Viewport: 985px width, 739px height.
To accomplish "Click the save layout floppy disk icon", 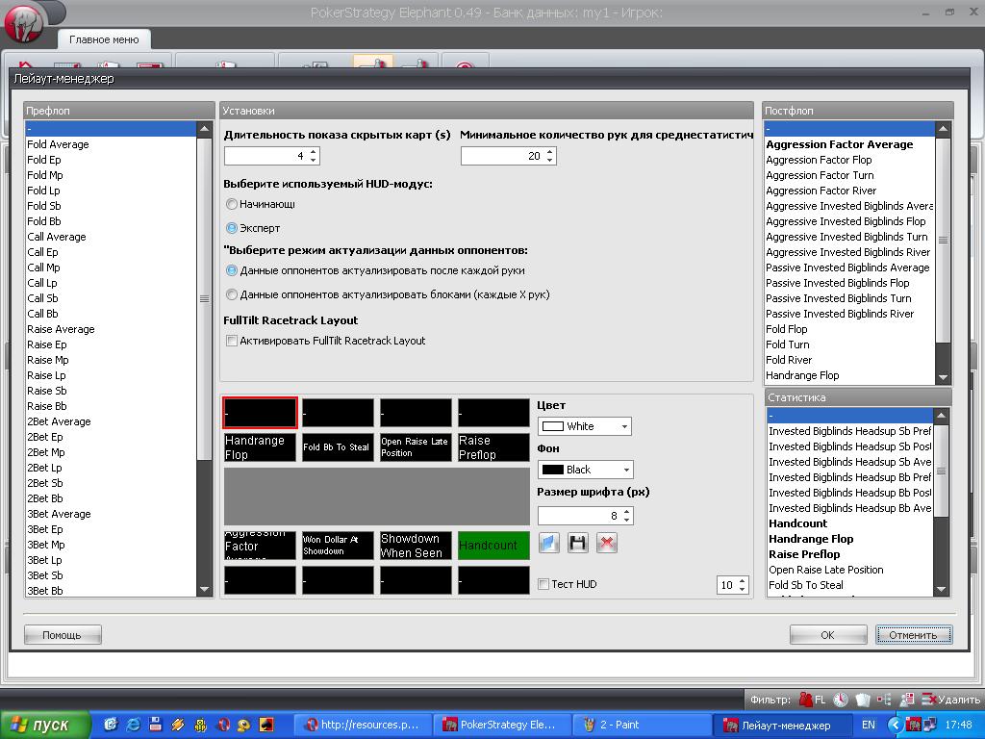I will [578, 543].
